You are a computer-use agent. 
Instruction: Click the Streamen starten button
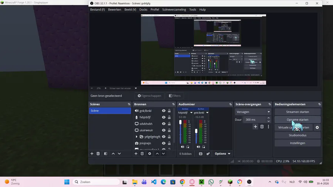click(x=297, y=112)
